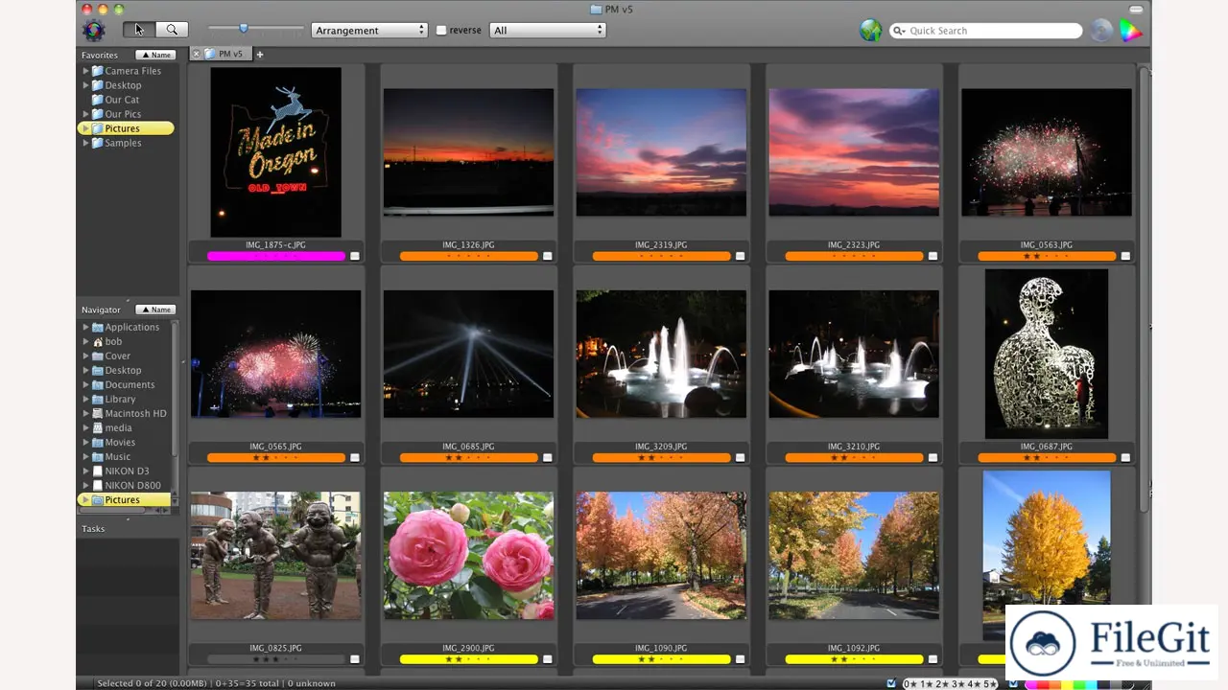Toggle the reverse sort checkbox
Viewport: 1228px width, 690px height.
coord(441,31)
